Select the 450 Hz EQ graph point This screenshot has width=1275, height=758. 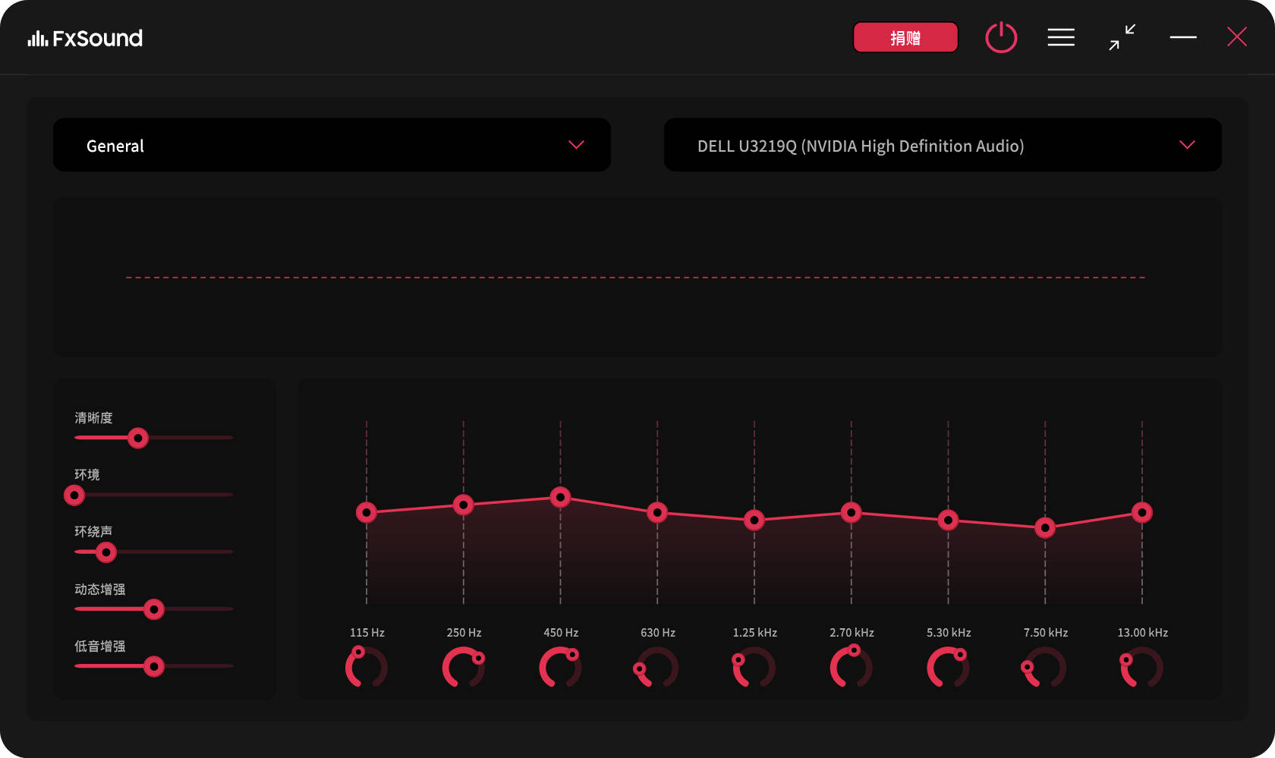point(561,497)
